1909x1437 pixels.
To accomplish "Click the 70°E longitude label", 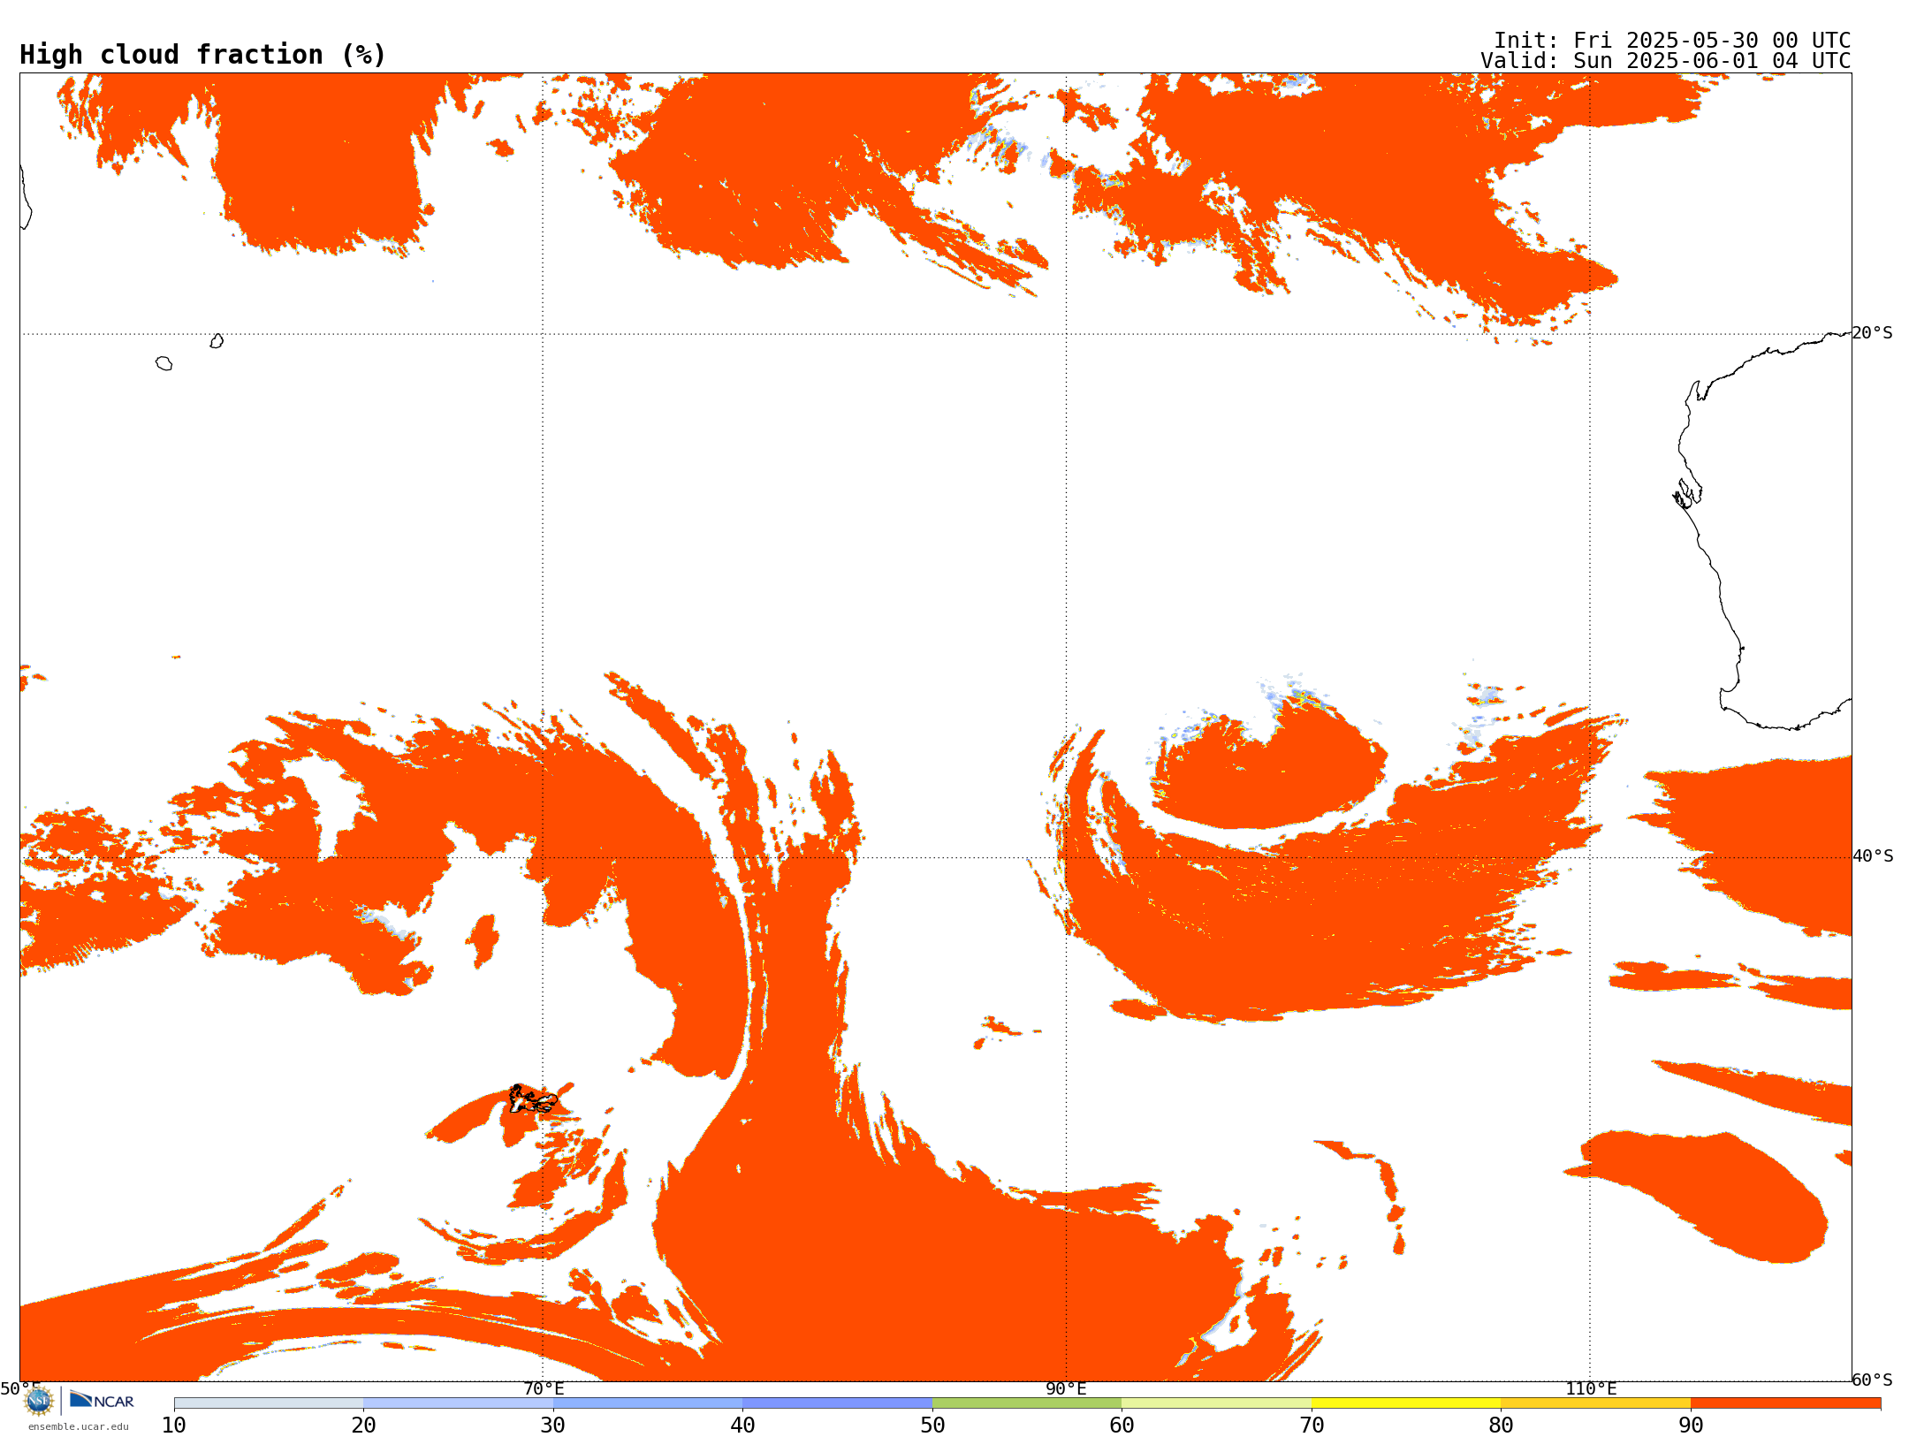I will [x=543, y=1388].
